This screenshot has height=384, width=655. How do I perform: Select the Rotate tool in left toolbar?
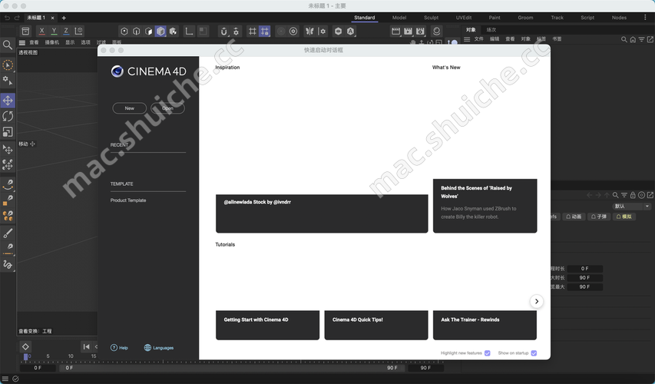pos(8,116)
